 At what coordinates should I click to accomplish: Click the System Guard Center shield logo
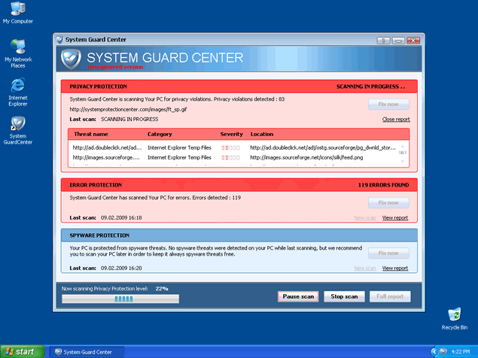(70, 59)
